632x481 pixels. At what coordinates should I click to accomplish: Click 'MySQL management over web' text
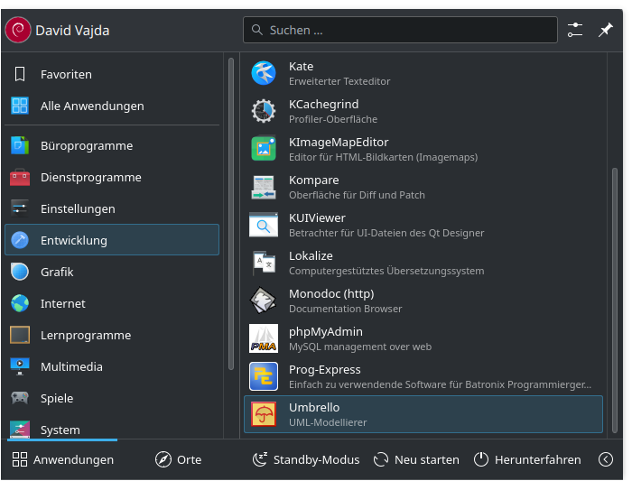pos(360,347)
